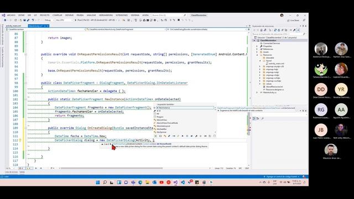Viewport: 354px width, 199px height.
Task: Select AboutResources.txt in Solution Explorer
Action: point(274,87)
